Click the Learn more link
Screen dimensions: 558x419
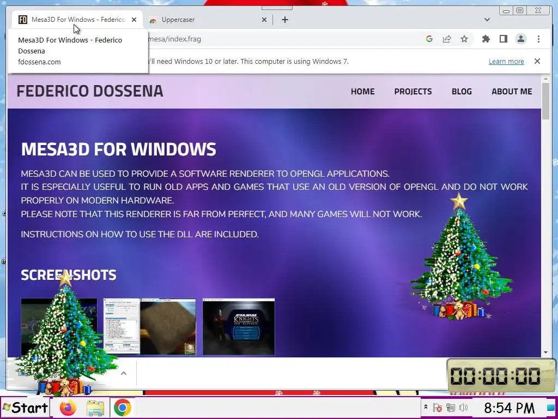tap(506, 61)
